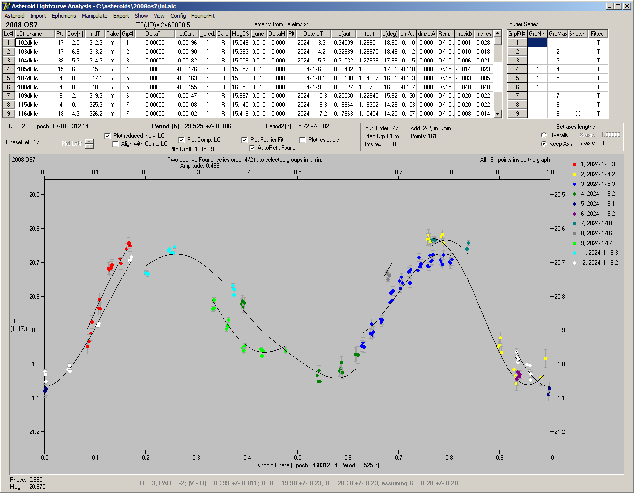This screenshot has width=634, height=493.
Task: Open the Config menu
Action: point(178,16)
